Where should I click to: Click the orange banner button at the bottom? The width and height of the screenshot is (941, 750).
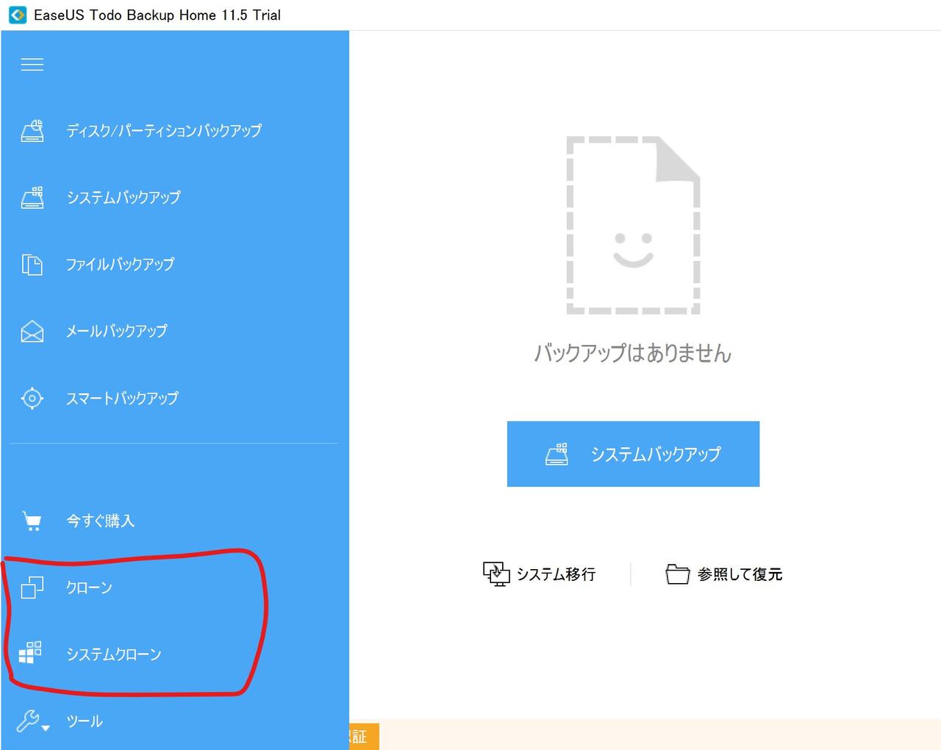pos(364,737)
